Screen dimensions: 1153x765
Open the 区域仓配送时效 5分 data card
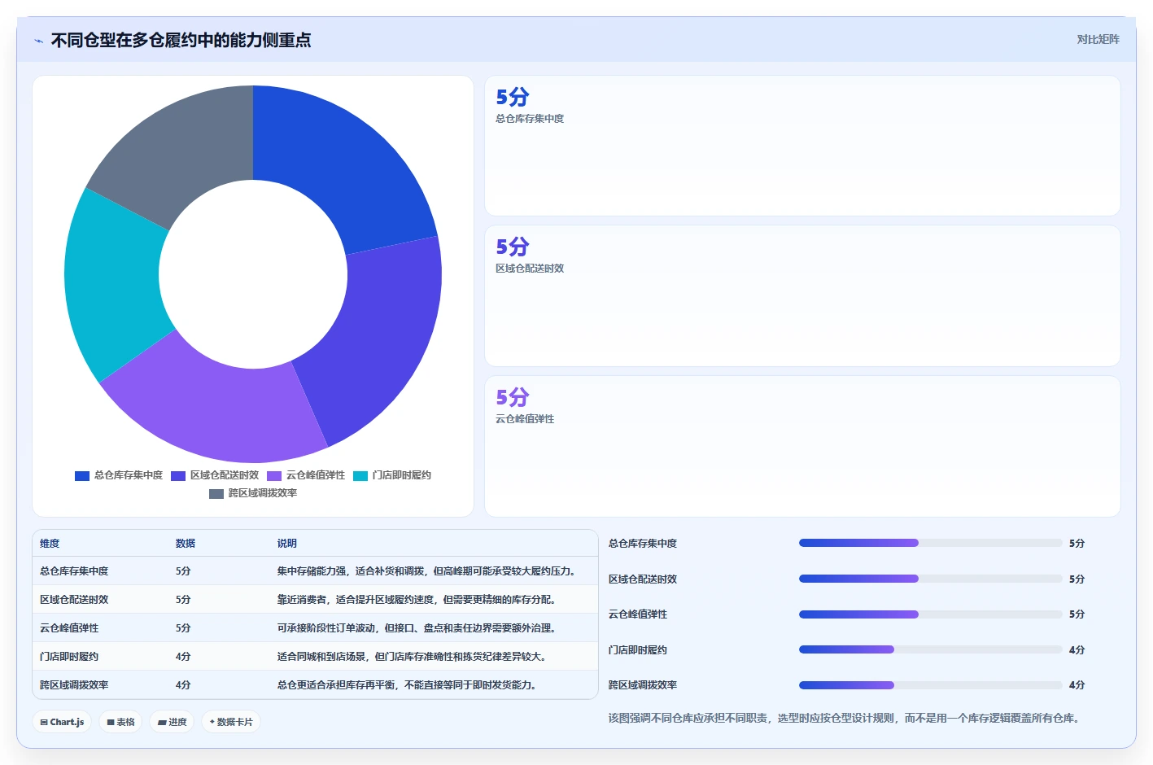click(x=802, y=296)
